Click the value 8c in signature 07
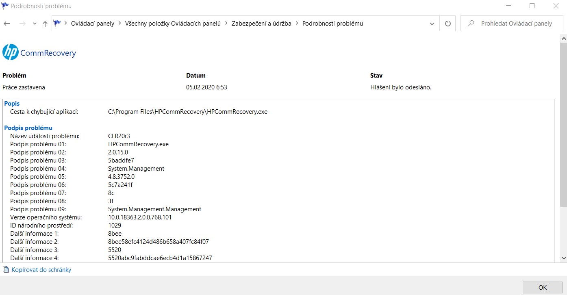 click(111, 193)
